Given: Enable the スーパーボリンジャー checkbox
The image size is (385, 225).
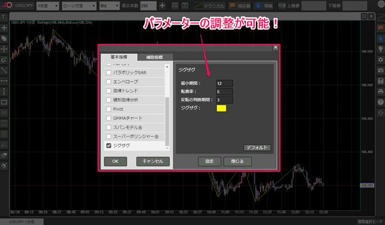Looking at the screenshot, I should 109,137.
